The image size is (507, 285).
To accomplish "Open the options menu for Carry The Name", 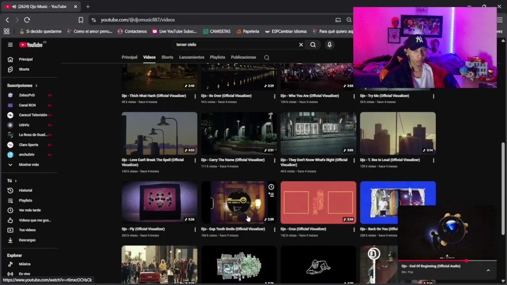I will (x=274, y=160).
